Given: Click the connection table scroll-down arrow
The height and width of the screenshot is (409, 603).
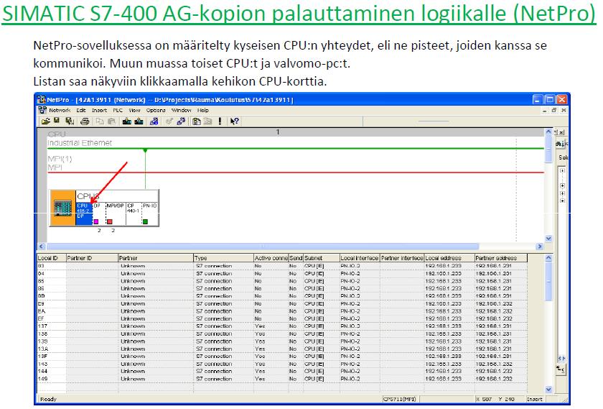Looking at the screenshot, I should [x=548, y=390].
